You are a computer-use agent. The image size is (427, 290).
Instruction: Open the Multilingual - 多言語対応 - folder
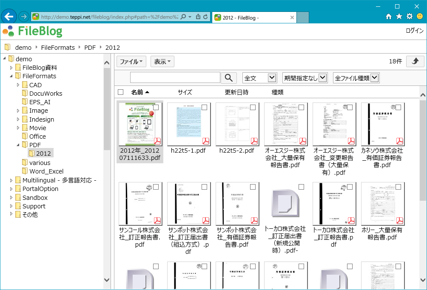click(60, 180)
